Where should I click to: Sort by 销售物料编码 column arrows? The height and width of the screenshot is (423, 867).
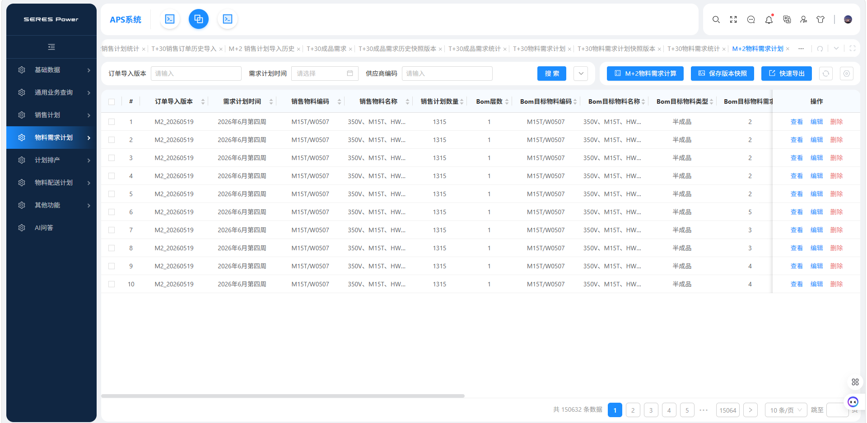pyautogui.click(x=339, y=102)
